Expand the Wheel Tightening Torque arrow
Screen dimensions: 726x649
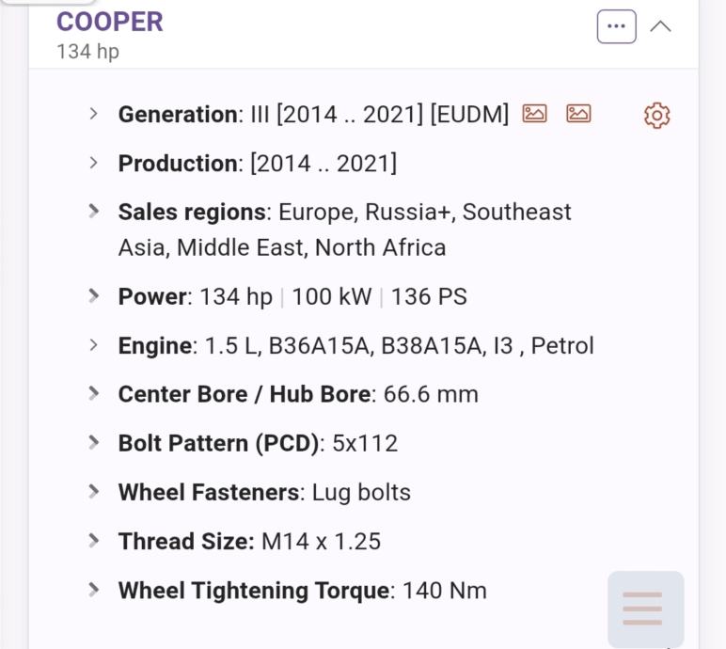click(x=93, y=590)
